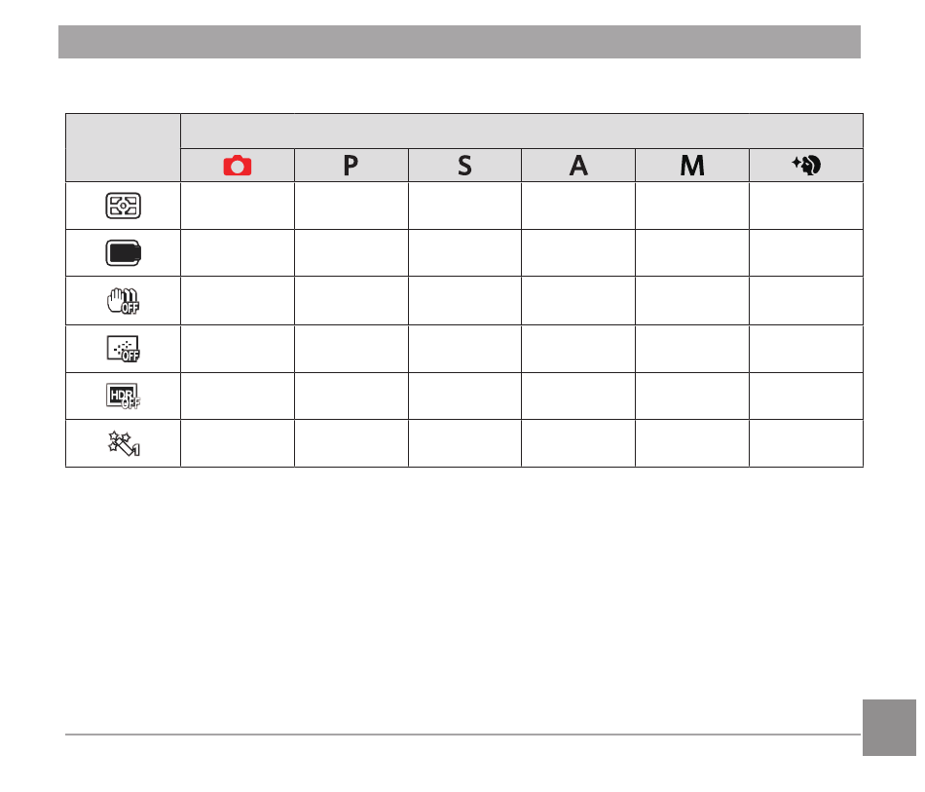925x792 pixels.
Task: Click the wide shooting-mode header cell
Action: [522, 131]
